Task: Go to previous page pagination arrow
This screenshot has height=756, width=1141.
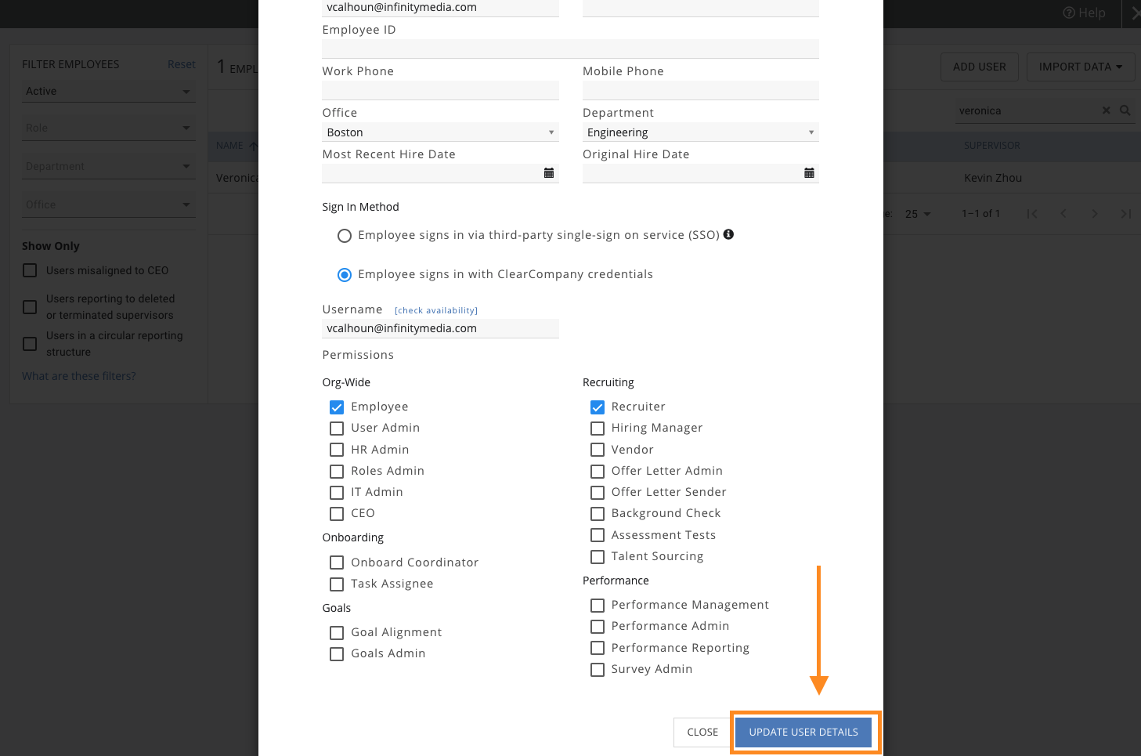Action: point(1063,214)
